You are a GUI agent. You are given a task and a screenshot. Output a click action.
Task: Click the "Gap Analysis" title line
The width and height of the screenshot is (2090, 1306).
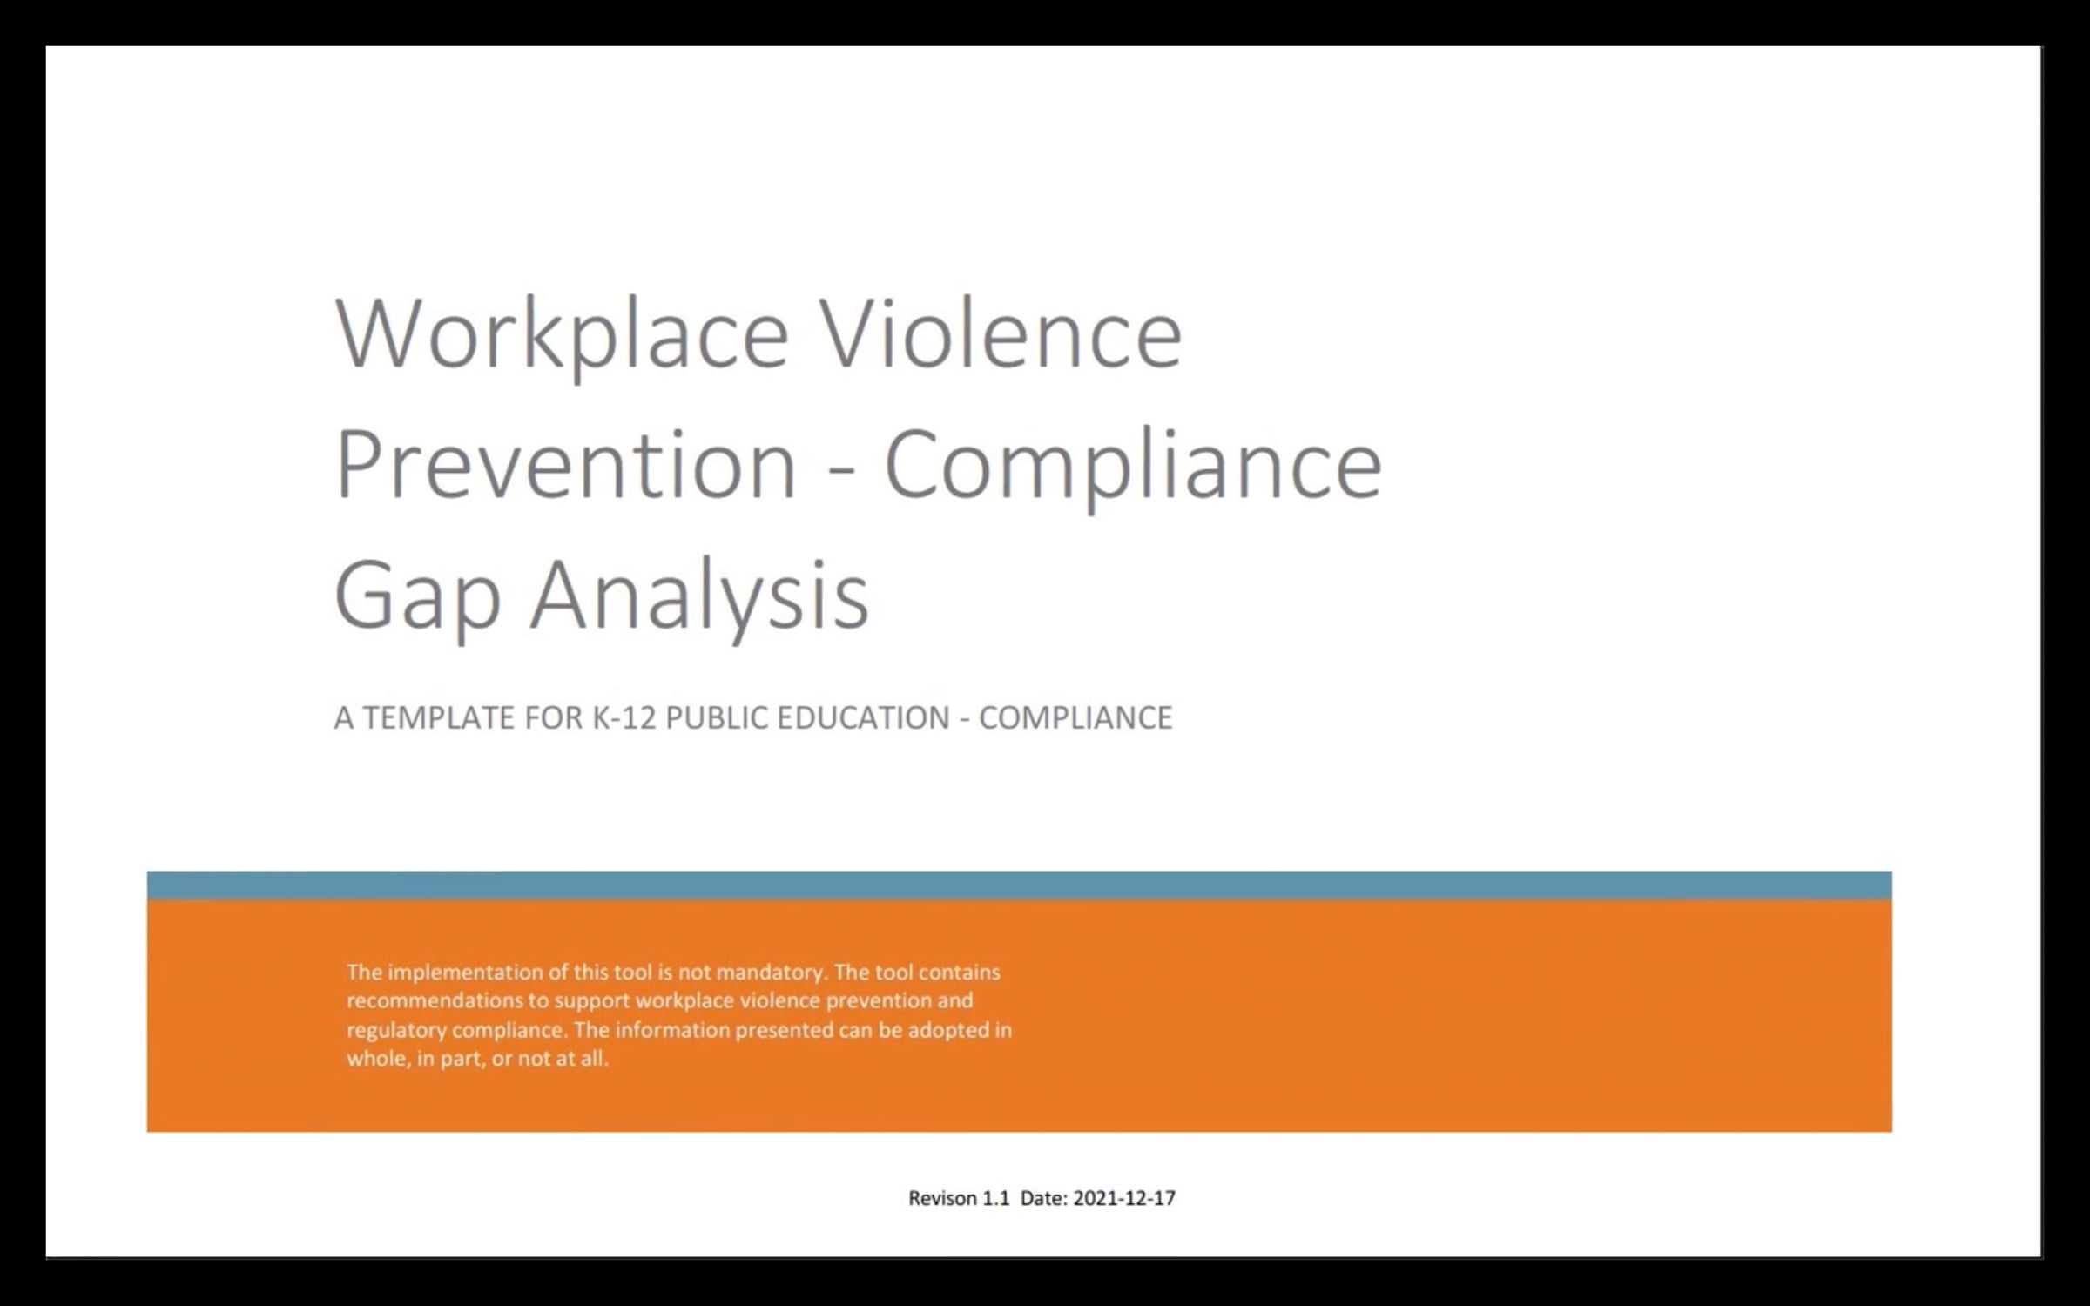point(602,596)
